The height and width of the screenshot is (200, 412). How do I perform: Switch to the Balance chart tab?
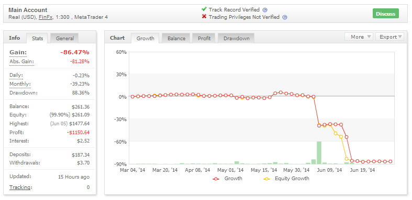click(176, 38)
